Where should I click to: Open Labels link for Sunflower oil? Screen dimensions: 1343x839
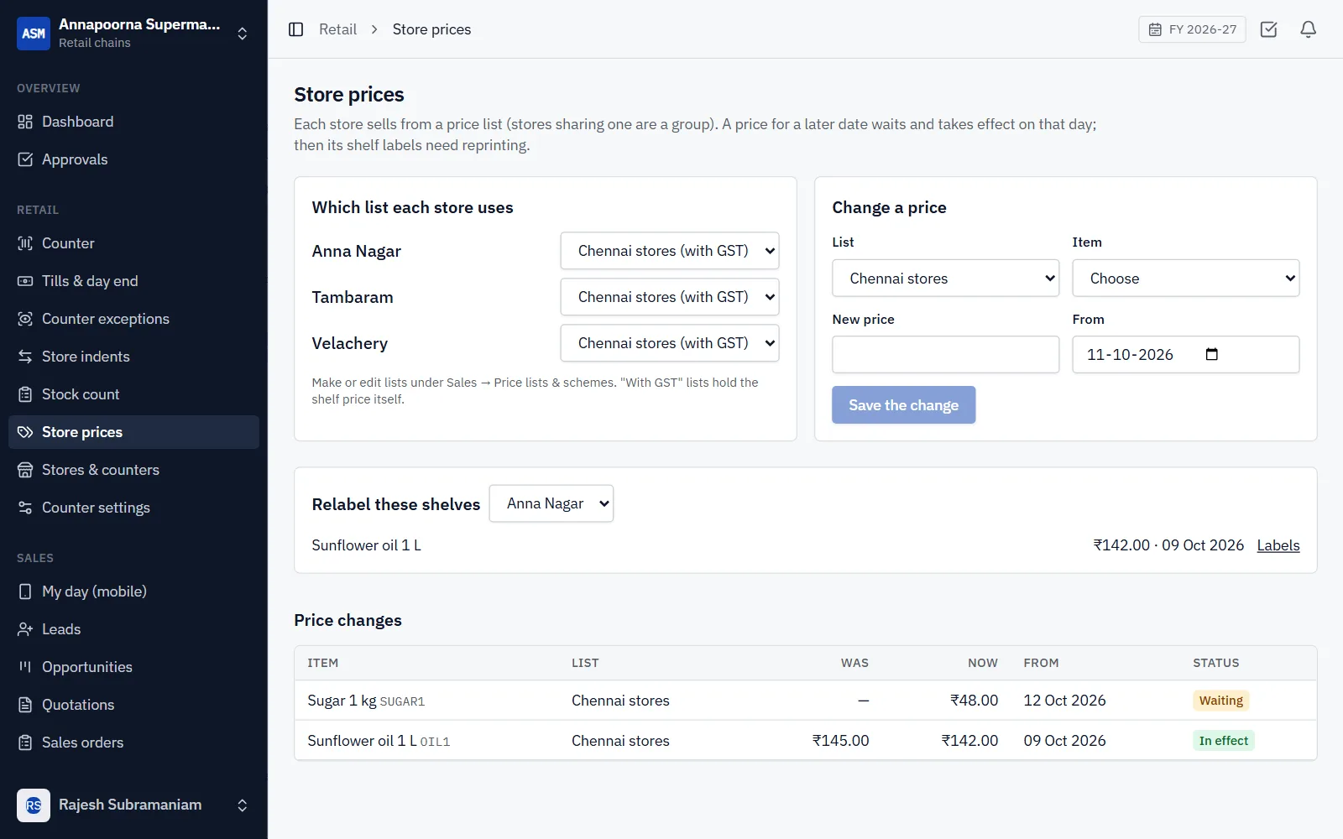tap(1278, 545)
